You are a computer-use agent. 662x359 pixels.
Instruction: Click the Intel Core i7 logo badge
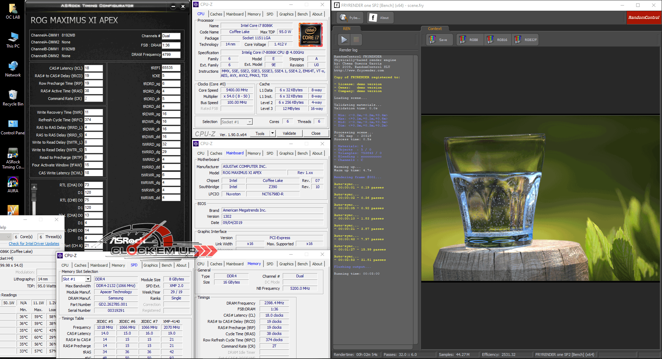coord(310,35)
